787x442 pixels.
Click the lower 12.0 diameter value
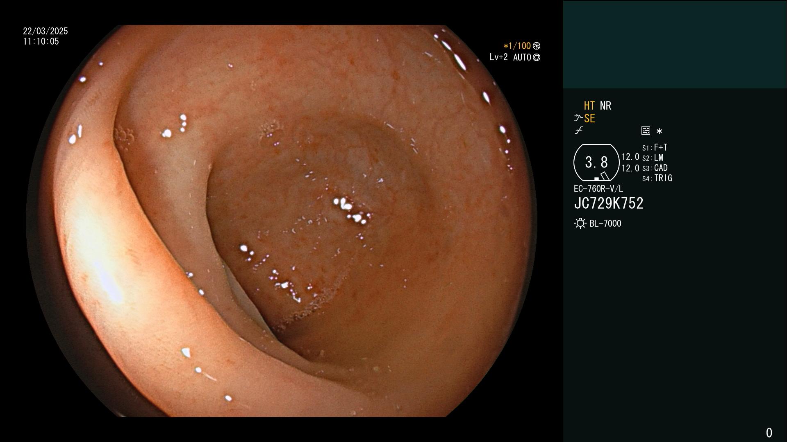point(630,168)
